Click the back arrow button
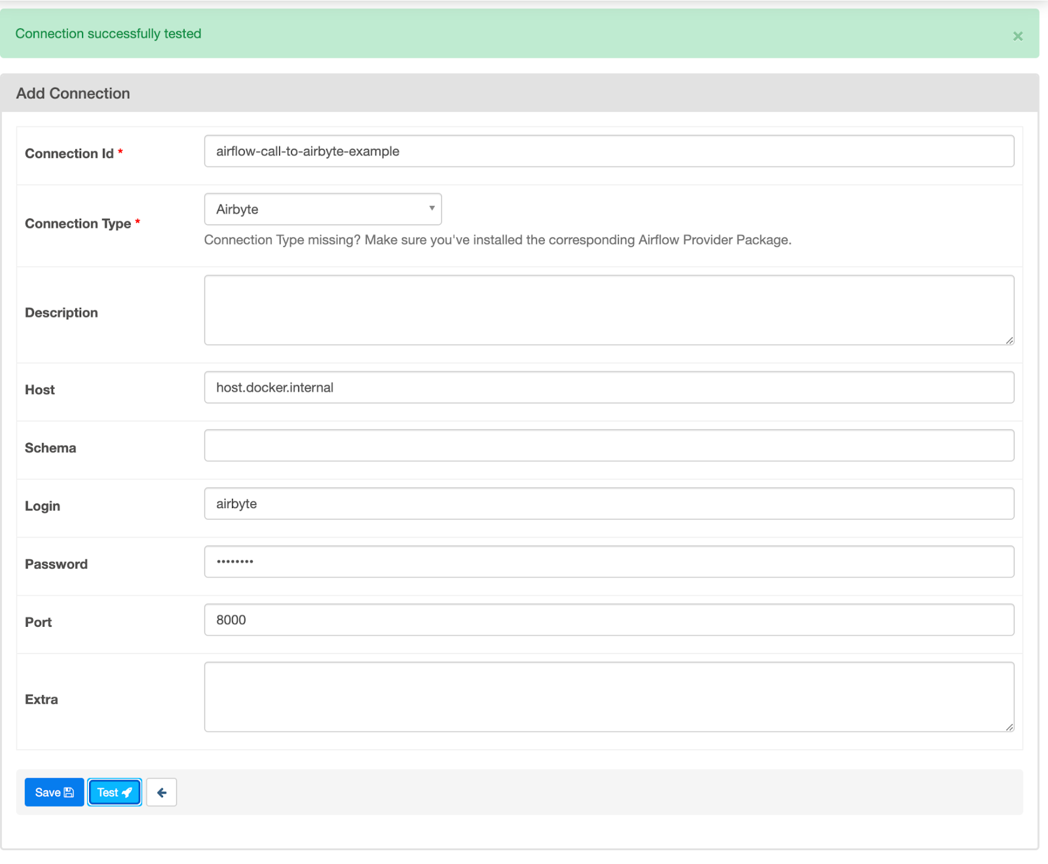 (161, 792)
